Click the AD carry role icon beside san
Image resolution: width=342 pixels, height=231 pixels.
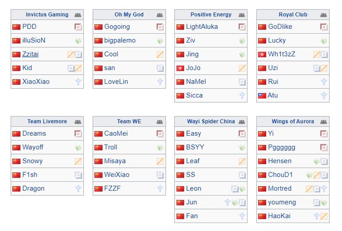(160, 68)
